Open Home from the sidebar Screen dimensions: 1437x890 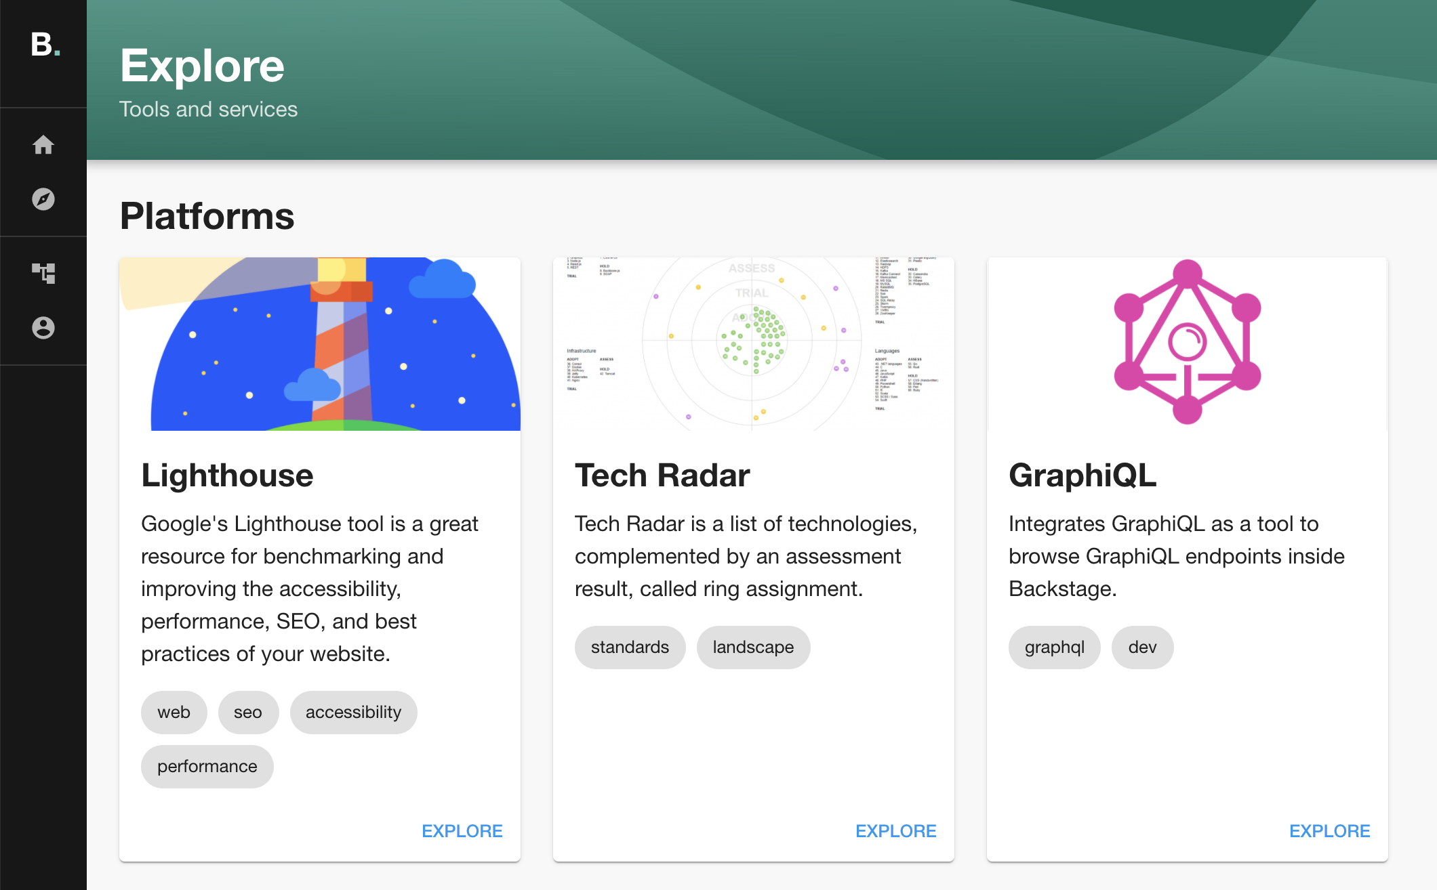43,145
